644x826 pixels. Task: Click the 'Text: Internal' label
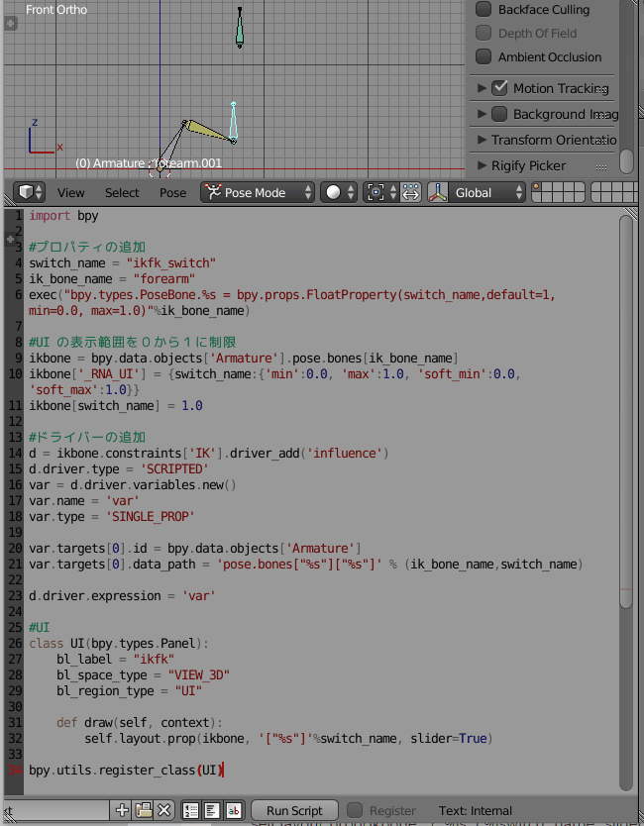click(475, 810)
